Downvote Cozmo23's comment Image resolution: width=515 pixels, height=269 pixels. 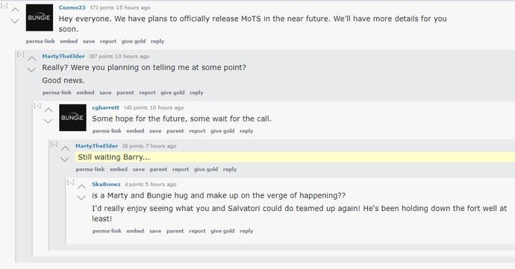coord(15,22)
